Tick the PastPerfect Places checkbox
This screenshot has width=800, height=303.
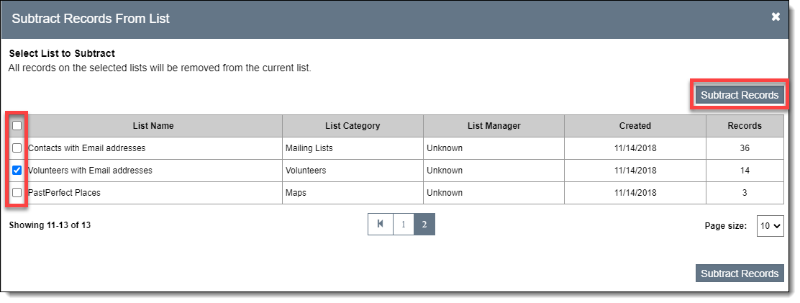17,193
